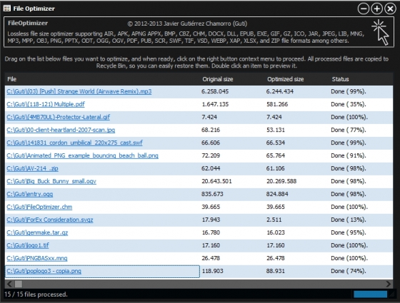Click the horizontal scrollbar thumb

(x=19, y=284)
